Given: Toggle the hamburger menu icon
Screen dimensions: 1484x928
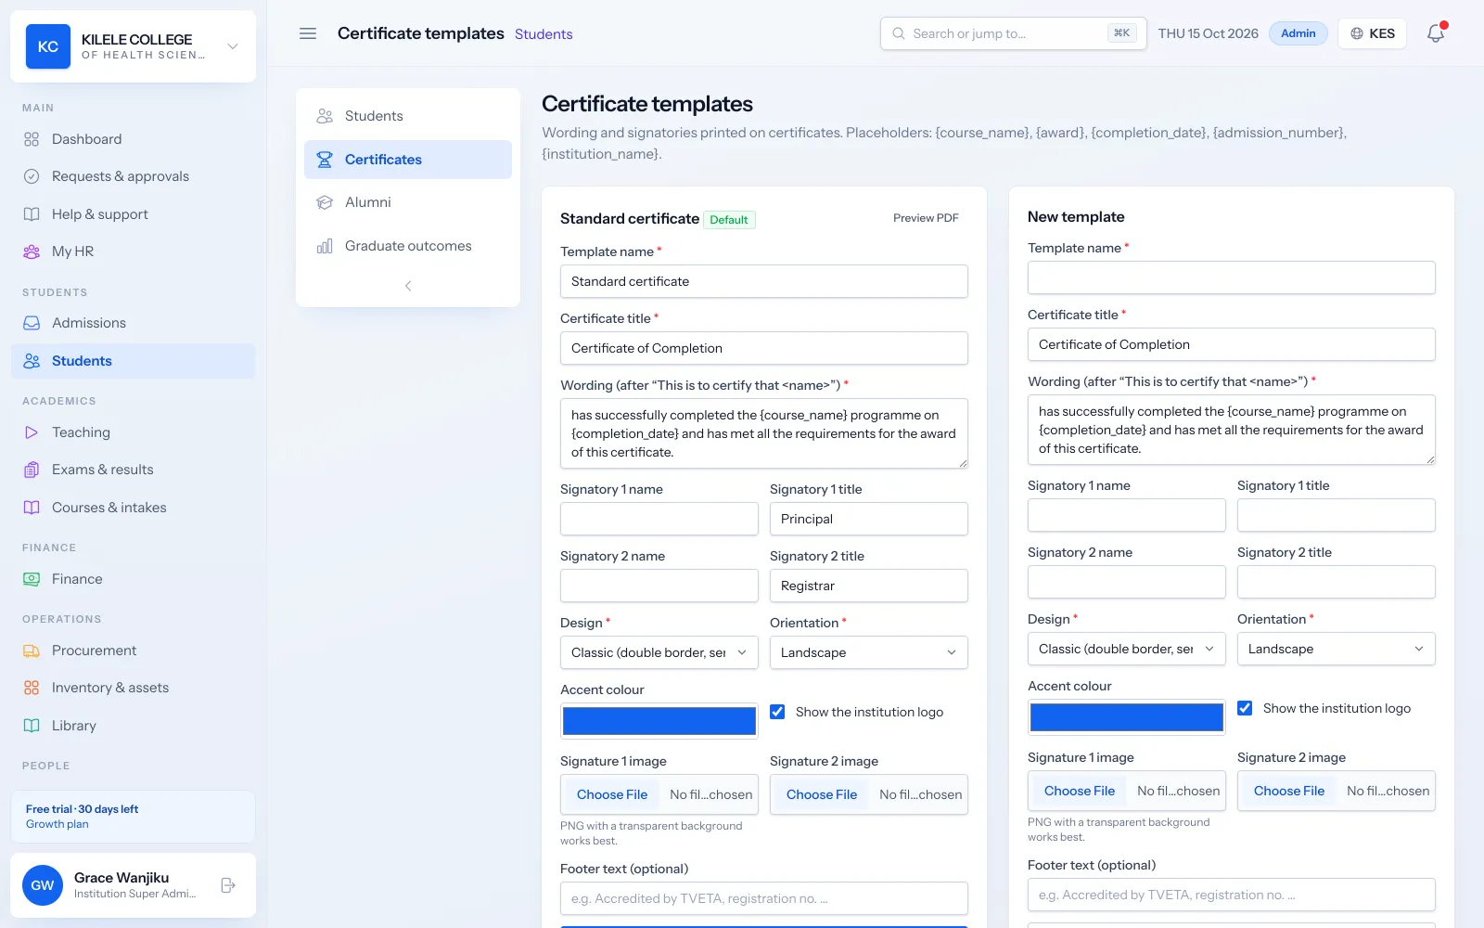Looking at the screenshot, I should [x=308, y=33].
